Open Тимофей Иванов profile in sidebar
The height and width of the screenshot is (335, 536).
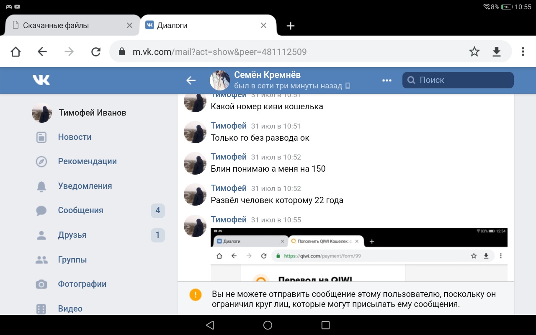[92, 113]
